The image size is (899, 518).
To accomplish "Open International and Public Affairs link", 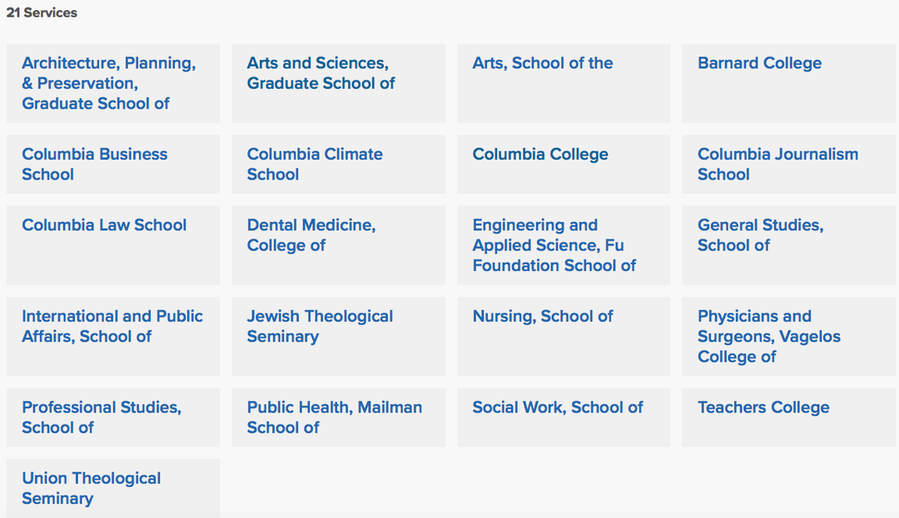I will coord(112,326).
